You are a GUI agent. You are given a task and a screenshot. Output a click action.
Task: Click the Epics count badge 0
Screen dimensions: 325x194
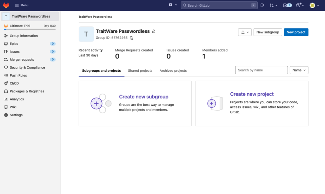pyautogui.click(x=53, y=44)
